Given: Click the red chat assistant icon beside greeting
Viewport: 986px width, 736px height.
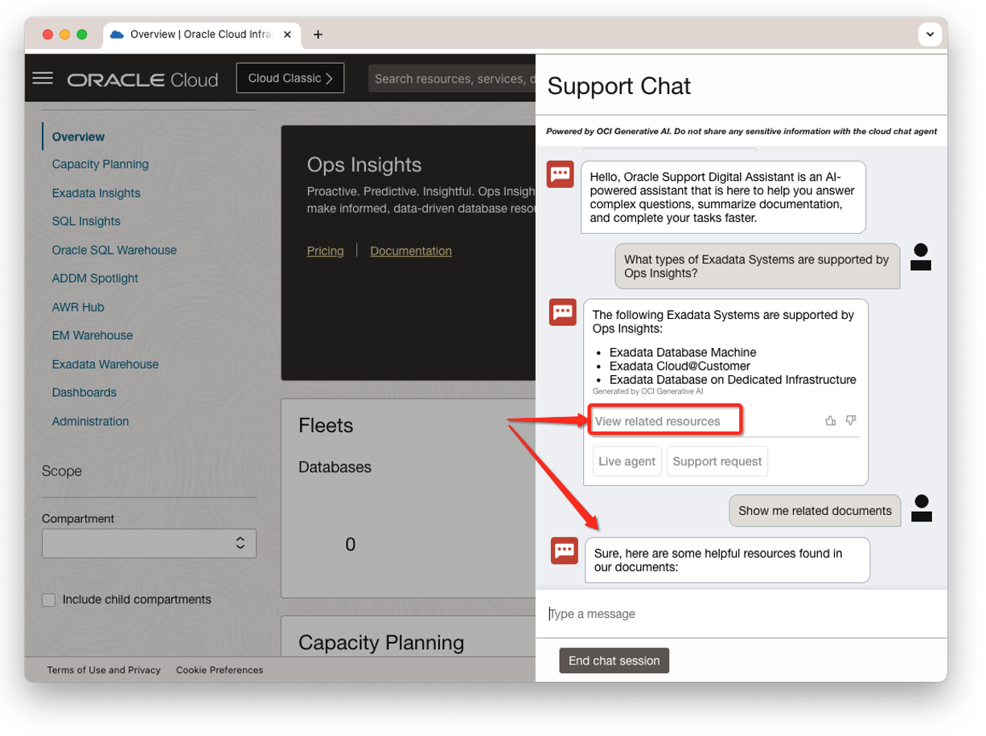Looking at the screenshot, I should click(x=560, y=174).
